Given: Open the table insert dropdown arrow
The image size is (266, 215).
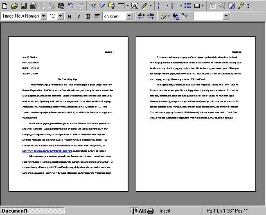Looking at the screenshot, I should coord(203,6).
